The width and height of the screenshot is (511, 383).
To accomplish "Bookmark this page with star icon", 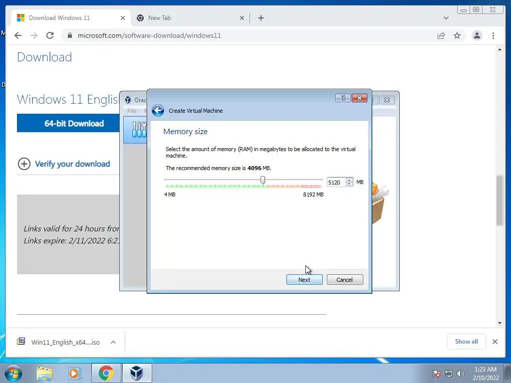I will 457,35.
